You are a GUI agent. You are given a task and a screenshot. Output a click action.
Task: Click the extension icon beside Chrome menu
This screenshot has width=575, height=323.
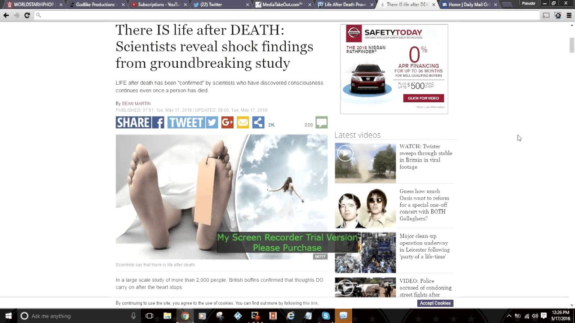point(557,15)
